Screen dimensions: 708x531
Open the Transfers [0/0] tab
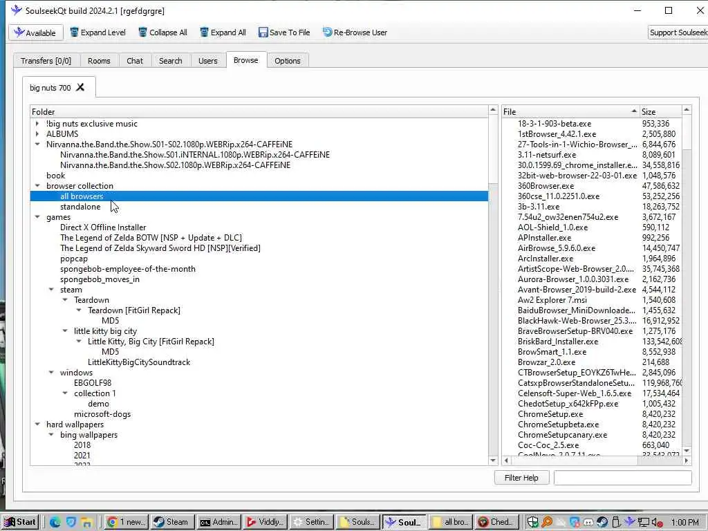[46, 61]
